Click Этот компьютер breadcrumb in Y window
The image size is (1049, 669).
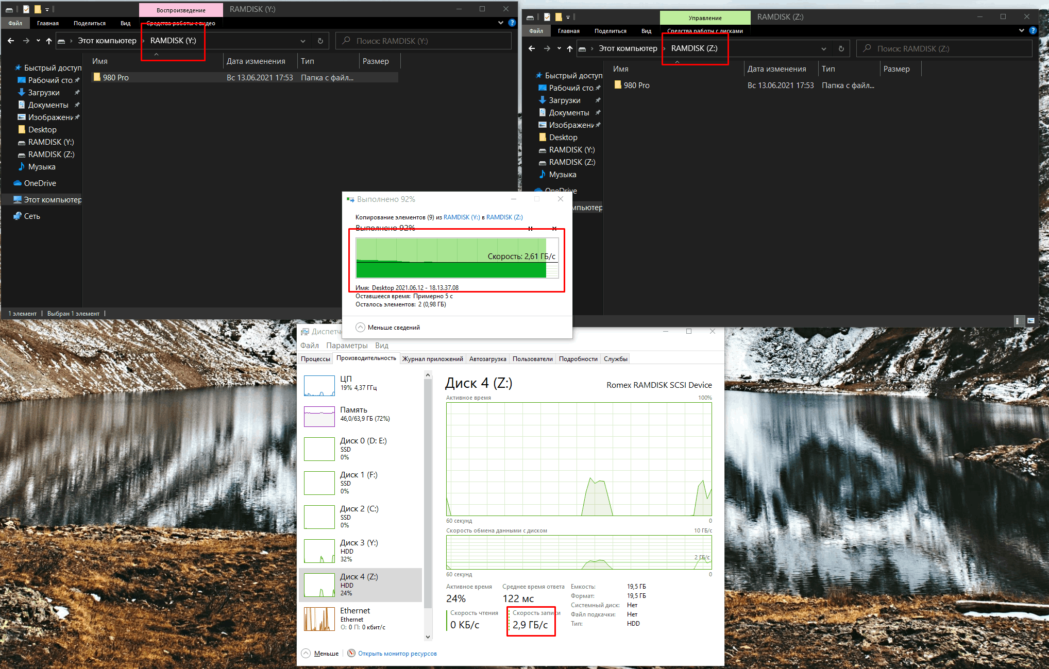107,41
